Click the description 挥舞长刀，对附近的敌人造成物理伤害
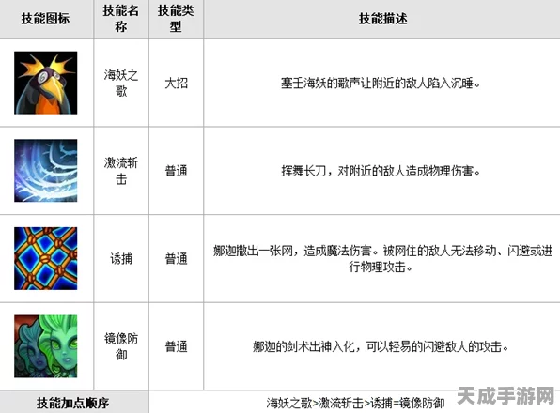The width and height of the screenshot is (560, 413). tap(381, 171)
